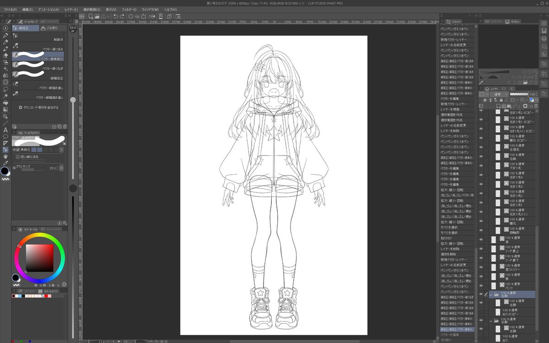Switch to the カラーヒストリー tab
This screenshot has width=549, height=343.
pos(49,291)
